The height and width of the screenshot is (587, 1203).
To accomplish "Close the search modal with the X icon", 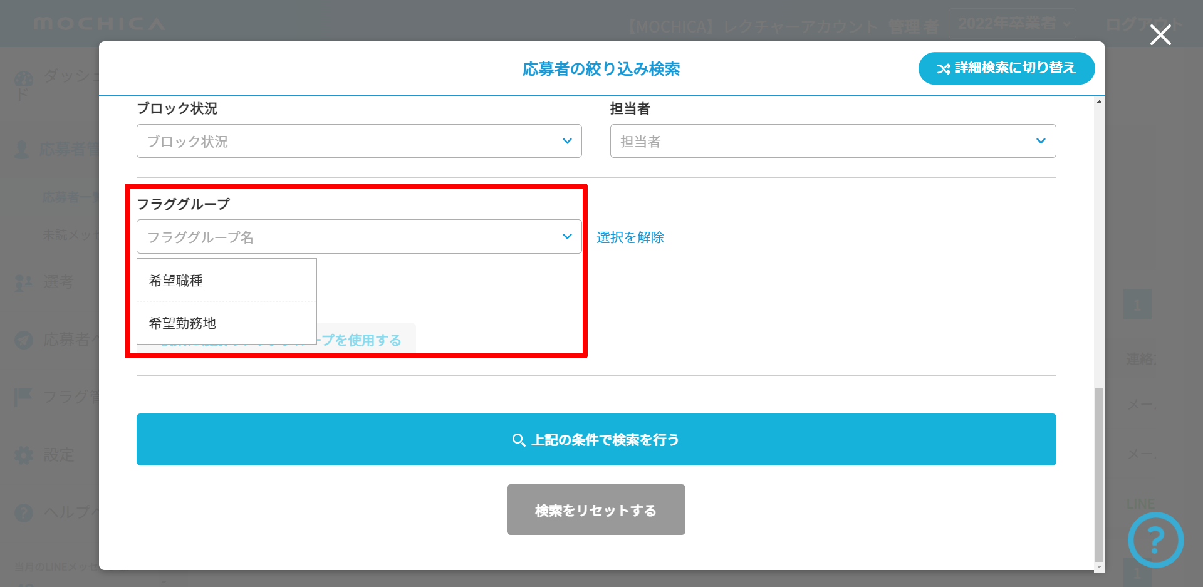I will (1160, 35).
